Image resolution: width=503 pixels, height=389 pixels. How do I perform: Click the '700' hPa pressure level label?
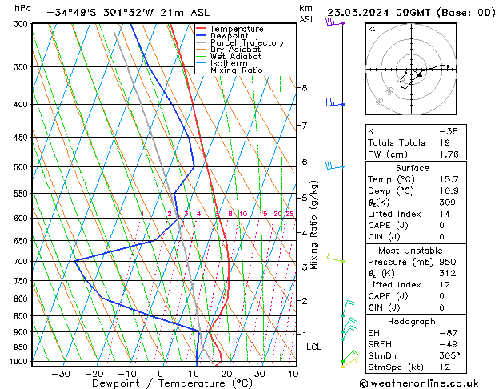pos(21,262)
